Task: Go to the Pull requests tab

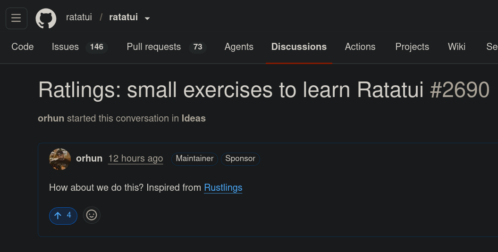Action: click(x=167, y=47)
